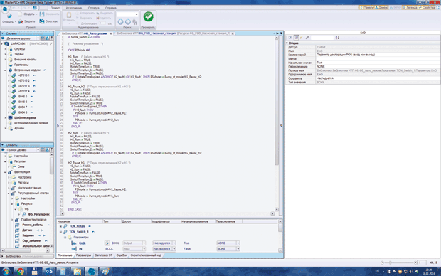Click the Сохранить disk icon
The width and height of the screenshot is (441, 276).
coord(42,14)
